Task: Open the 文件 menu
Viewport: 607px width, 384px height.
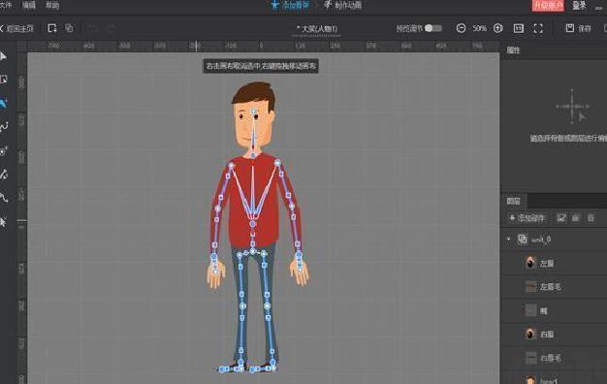Action: [6, 5]
